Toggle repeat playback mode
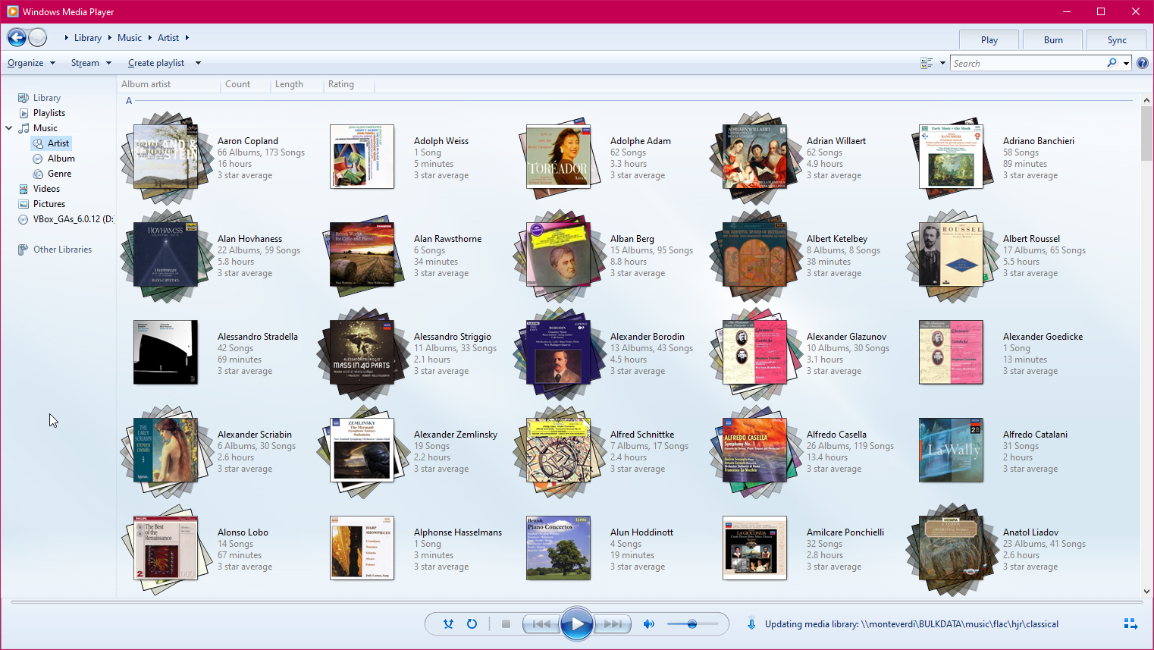The image size is (1154, 650). [x=472, y=624]
